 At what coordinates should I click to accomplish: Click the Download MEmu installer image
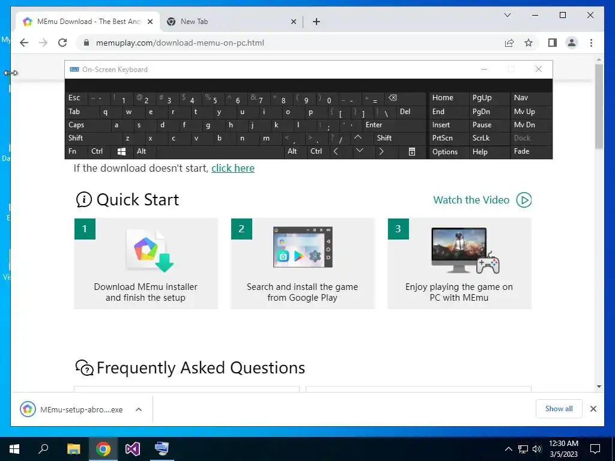coord(151,252)
